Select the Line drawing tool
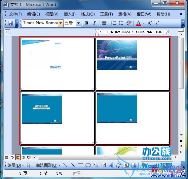Screen dimensions: 188x179 65,165
